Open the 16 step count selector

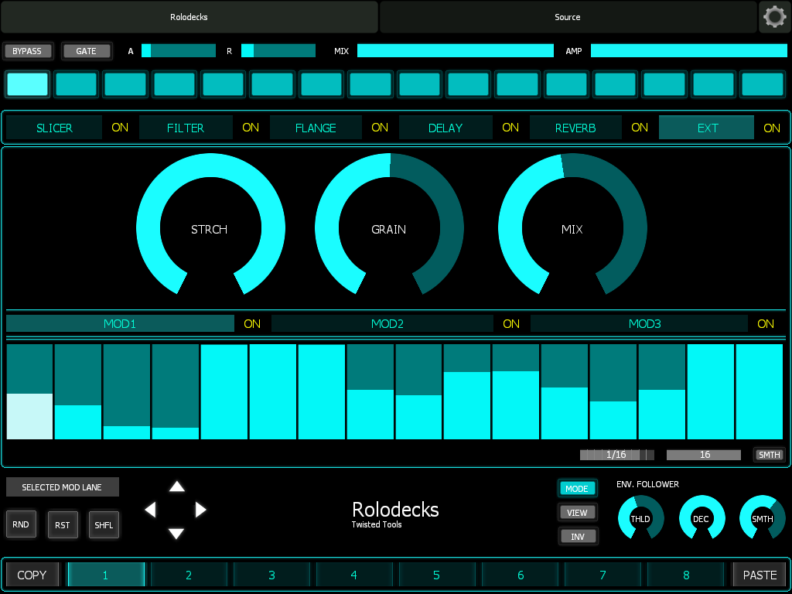[x=704, y=455]
